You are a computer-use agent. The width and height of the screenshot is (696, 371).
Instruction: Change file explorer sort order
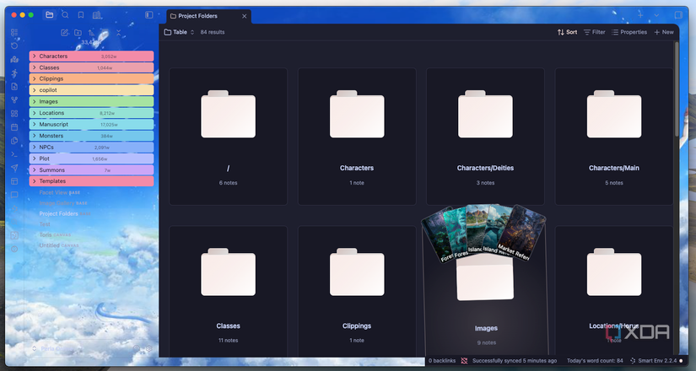pos(91,32)
